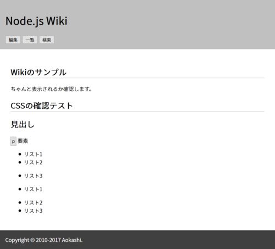The height and width of the screenshot is (249, 275).
Task: Click the 見出し subheading
Action: [x=23, y=124]
